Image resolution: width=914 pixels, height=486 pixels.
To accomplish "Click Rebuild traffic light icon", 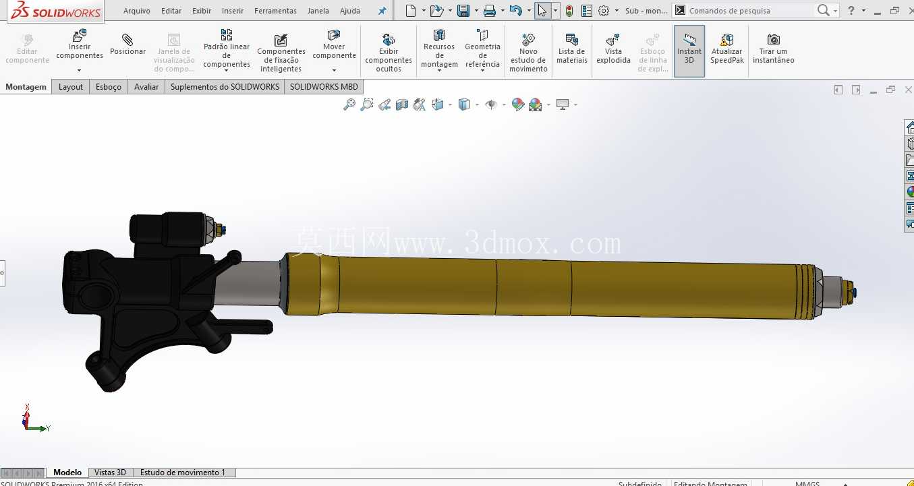I will pos(569,11).
